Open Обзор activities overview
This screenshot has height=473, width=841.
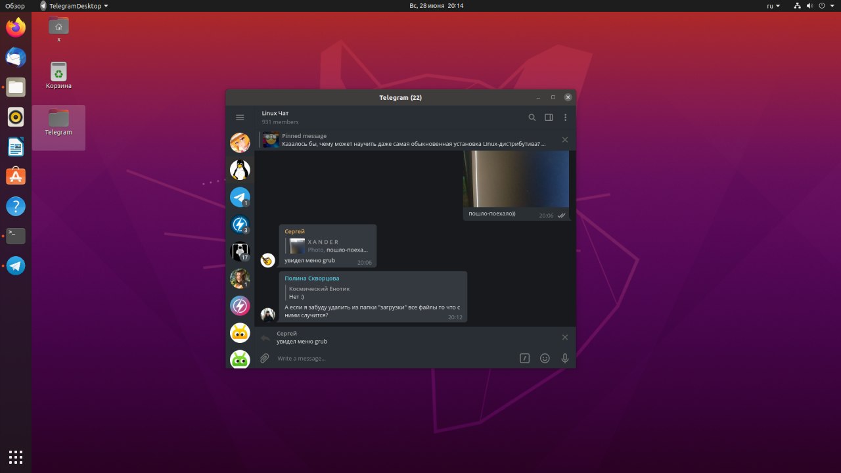[x=15, y=5]
